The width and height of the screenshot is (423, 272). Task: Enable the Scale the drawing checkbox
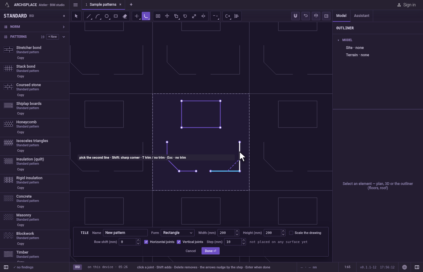291,233
